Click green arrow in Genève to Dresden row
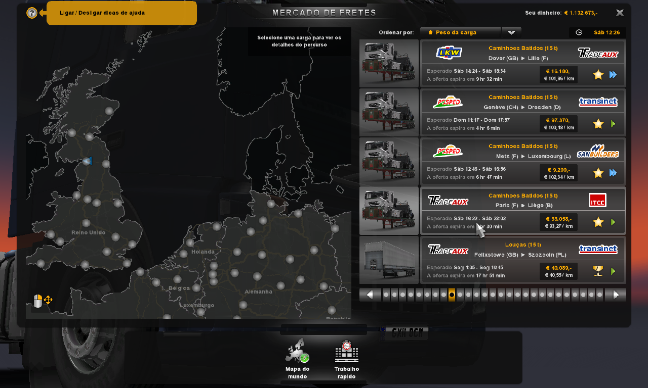 coord(613,124)
